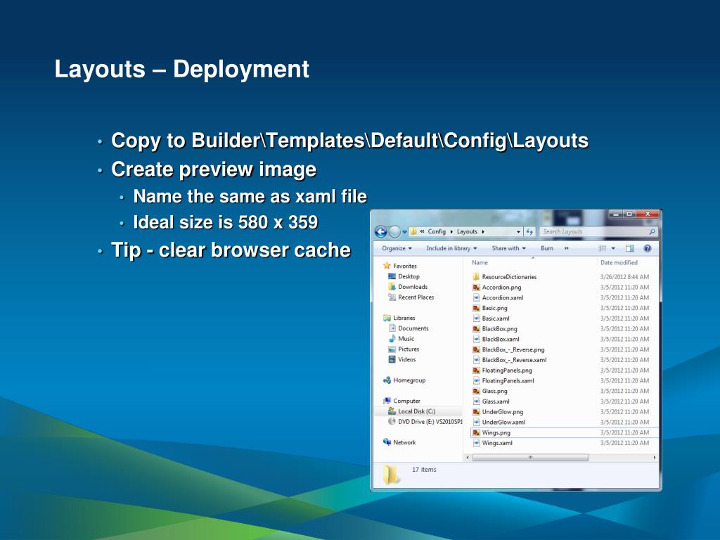
Task: Close the Explorer window
Action: (x=648, y=214)
